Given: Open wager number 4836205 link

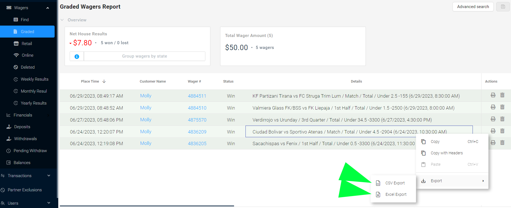Looking at the screenshot, I should 197,143.
